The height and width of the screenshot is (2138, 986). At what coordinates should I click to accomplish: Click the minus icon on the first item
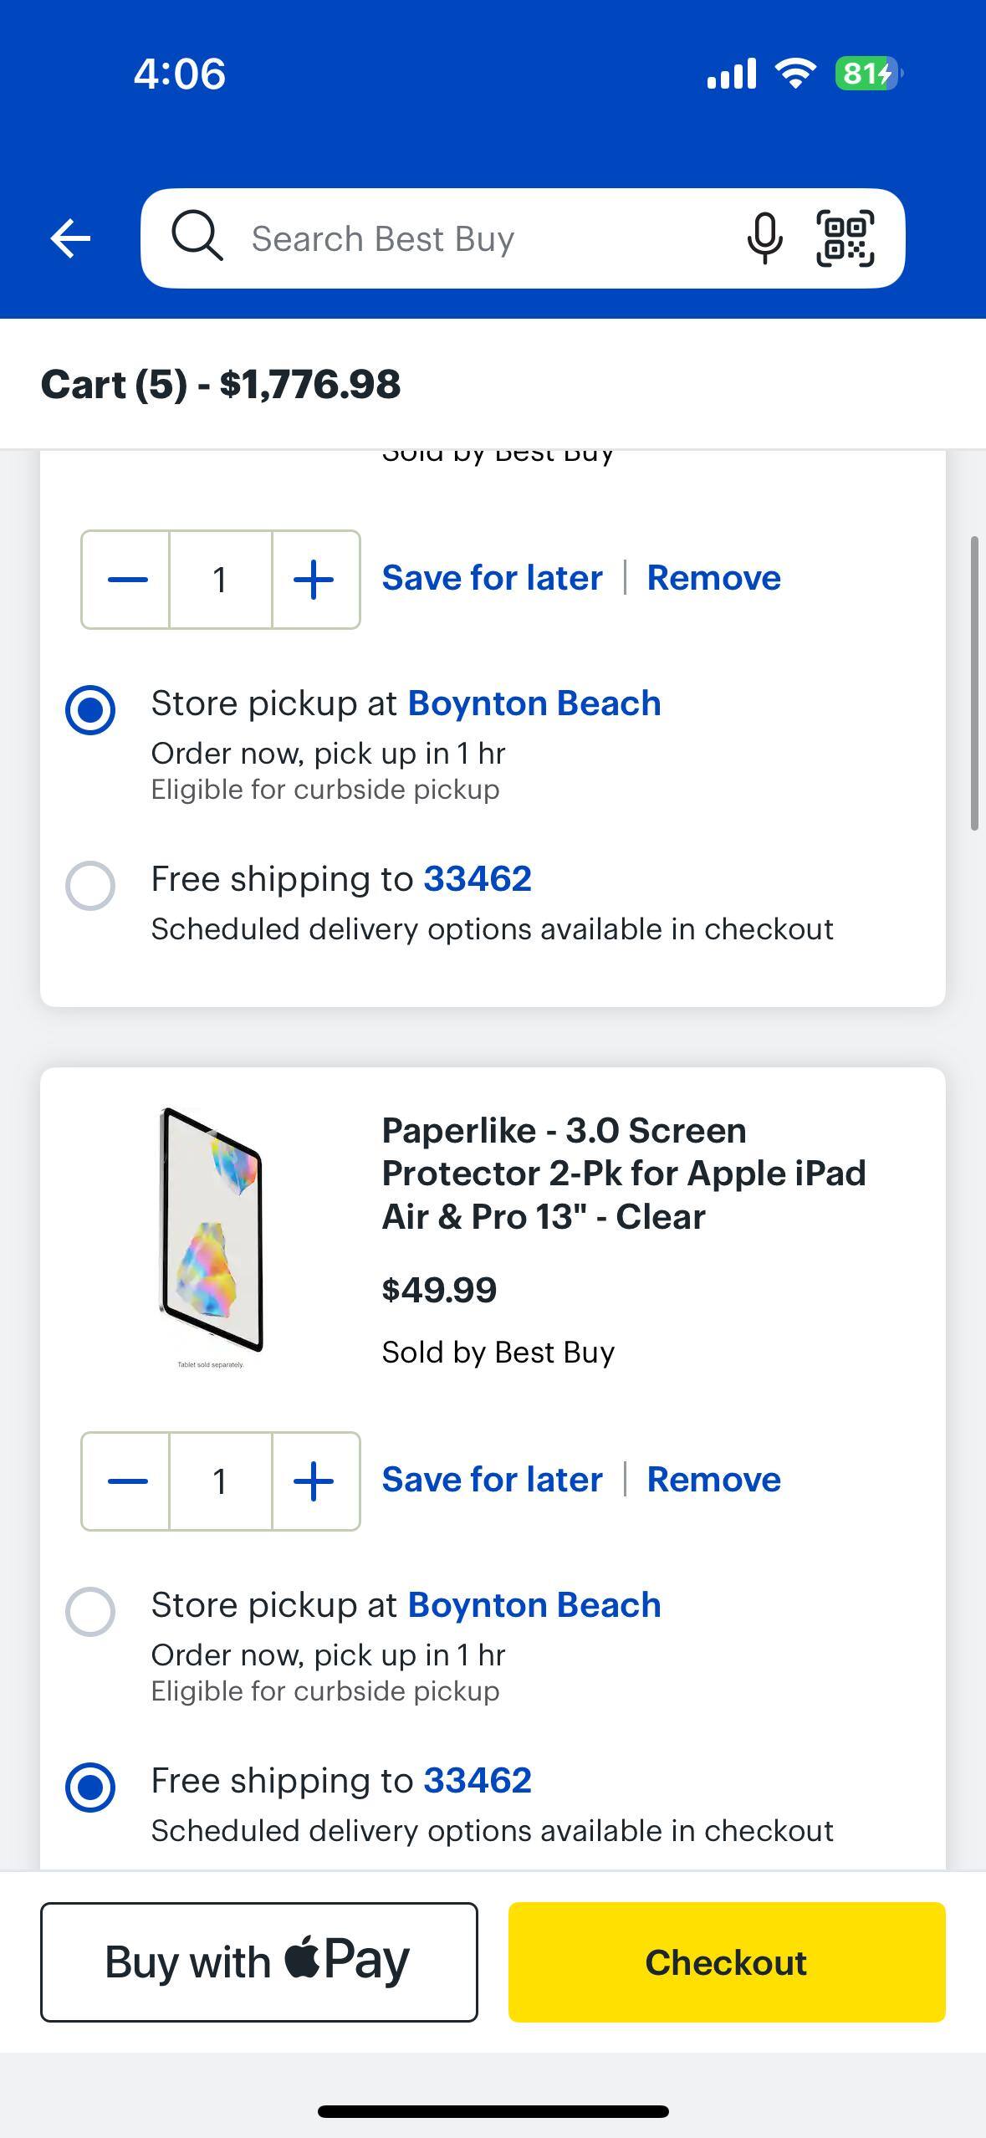pos(125,578)
